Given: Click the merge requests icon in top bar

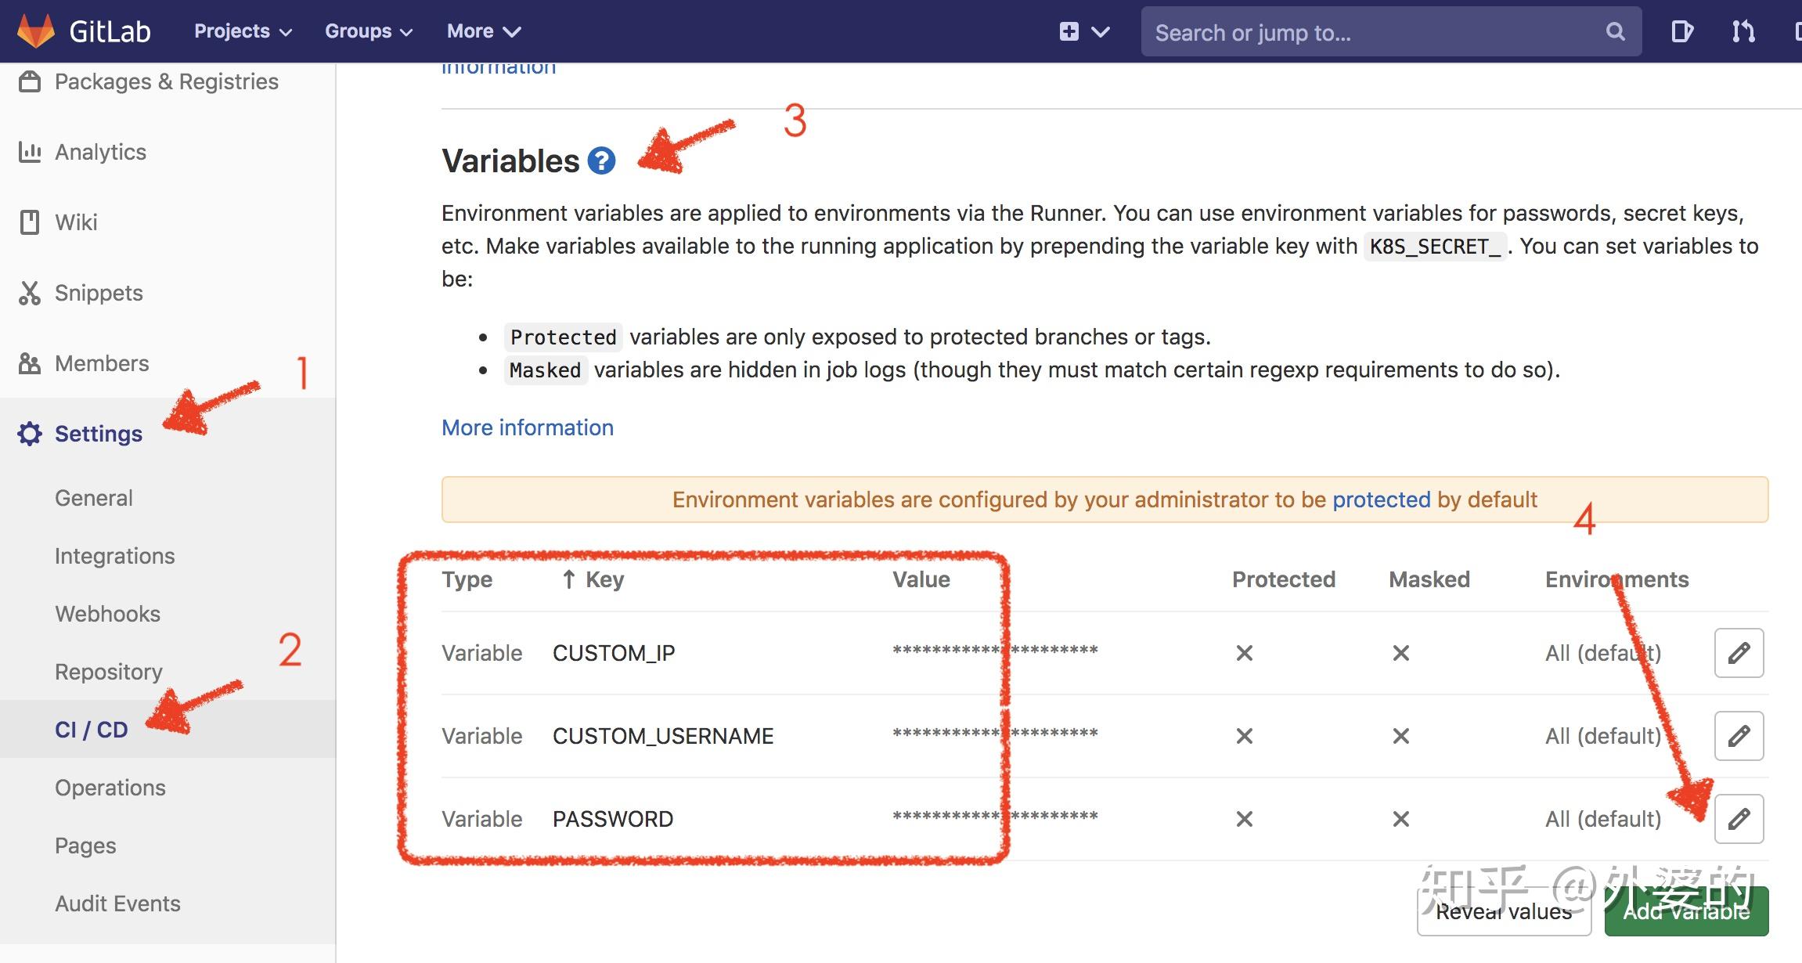Looking at the screenshot, I should pyautogui.click(x=1743, y=31).
